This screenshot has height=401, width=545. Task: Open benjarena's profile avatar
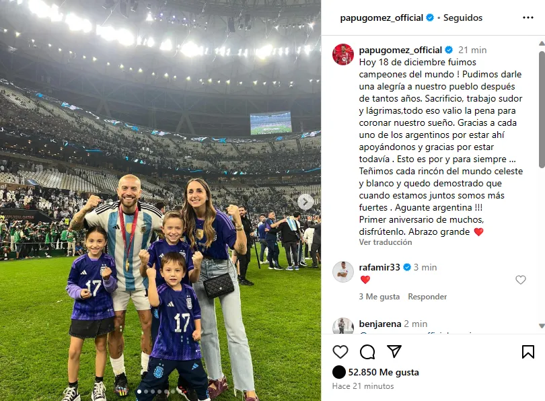click(343, 326)
